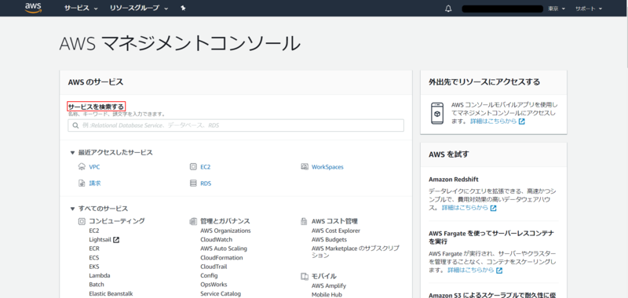628x298 pixels.
Task: Click the AWS logo in header
Action: [33, 8]
